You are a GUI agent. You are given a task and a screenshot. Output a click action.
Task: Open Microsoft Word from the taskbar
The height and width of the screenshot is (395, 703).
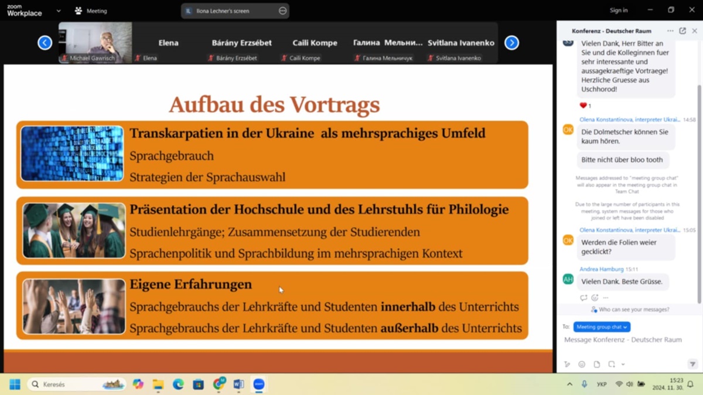point(238,384)
